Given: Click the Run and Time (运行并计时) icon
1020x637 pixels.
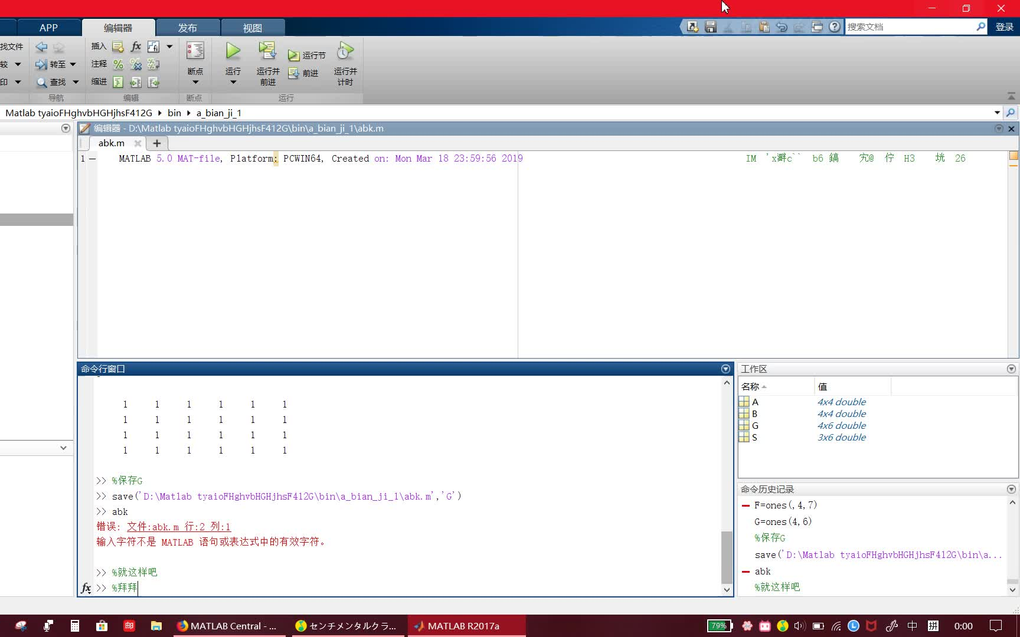Looking at the screenshot, I should [x=345, y=51].
